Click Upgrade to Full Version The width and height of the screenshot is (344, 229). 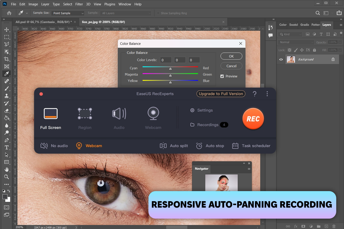point(221,94)
